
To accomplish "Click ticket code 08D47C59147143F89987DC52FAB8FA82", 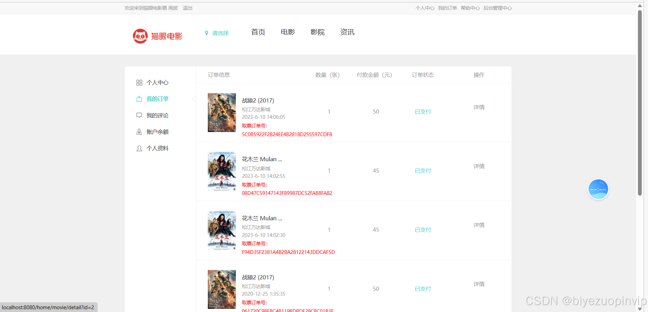I will 287,193.
